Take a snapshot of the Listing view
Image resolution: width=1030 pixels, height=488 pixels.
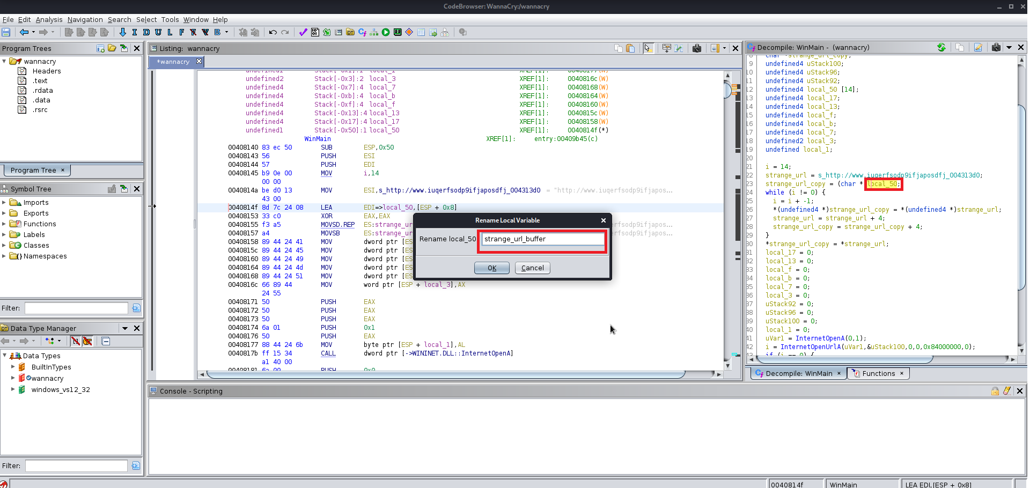coord(697,48)
